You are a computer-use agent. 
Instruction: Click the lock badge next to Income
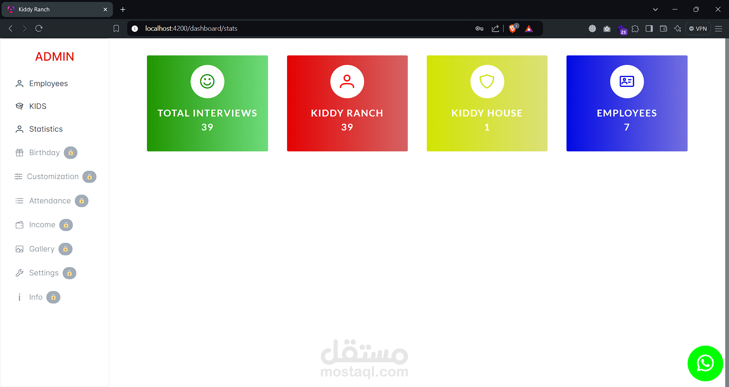(66, 225)
